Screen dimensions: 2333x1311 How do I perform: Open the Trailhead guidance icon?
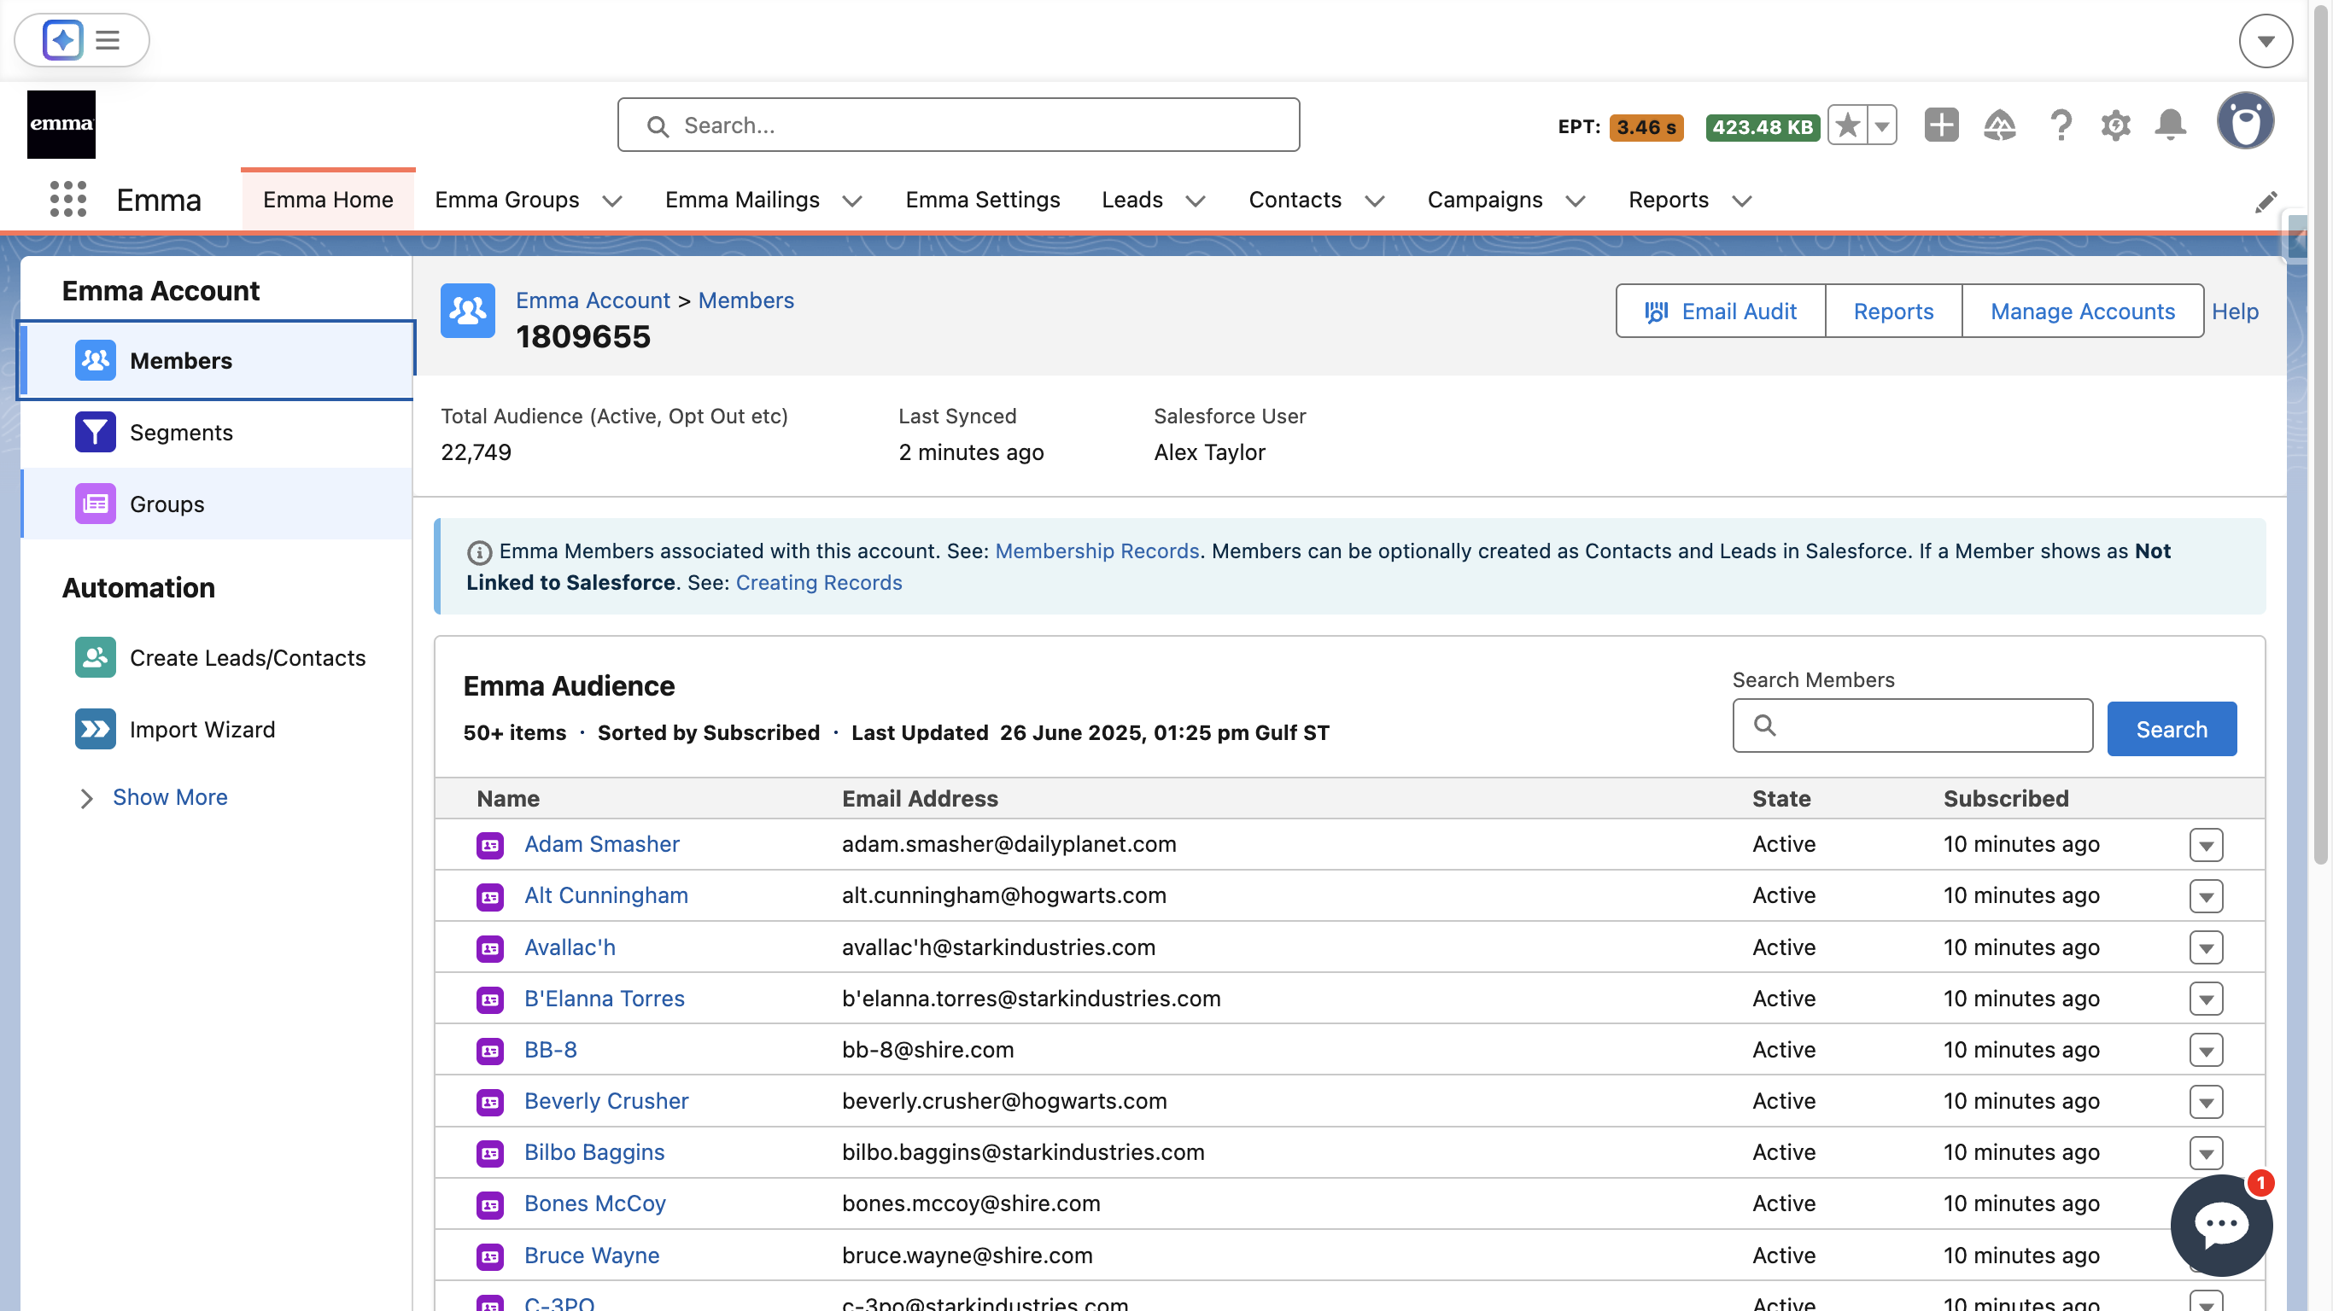(1999, 125)
